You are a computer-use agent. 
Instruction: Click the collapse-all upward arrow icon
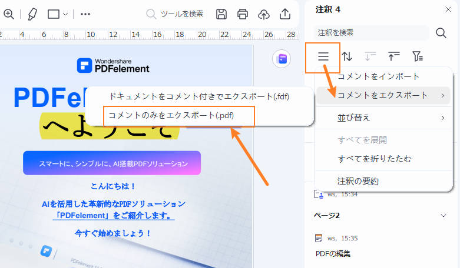click(393, 56)
